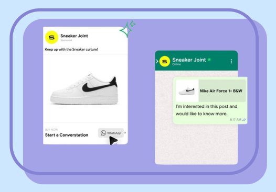This screenshot has width=276, height=192.
Task: Click the Sneaker Joint yellow logo in ad
Action: tap(51, 37)
